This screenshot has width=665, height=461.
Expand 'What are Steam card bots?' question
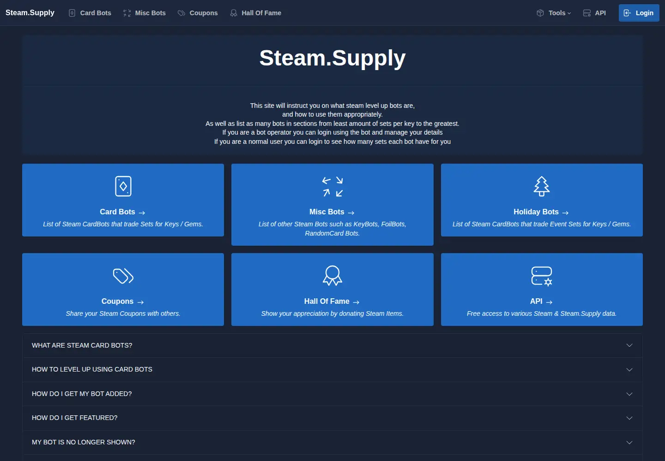(x=332, y=345)
